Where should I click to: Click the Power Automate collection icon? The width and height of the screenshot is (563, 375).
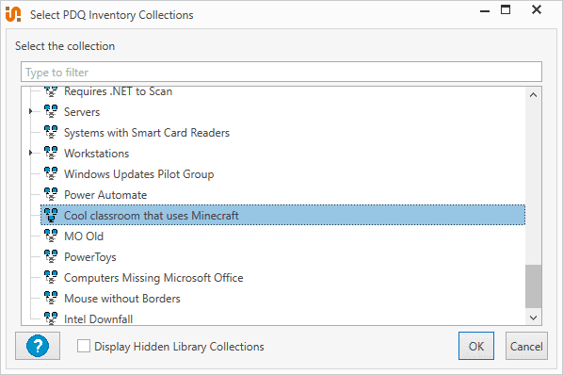[51, 194]
